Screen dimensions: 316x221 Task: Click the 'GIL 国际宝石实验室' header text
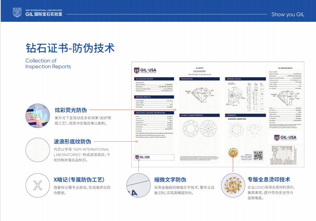[x=44, y=14]
